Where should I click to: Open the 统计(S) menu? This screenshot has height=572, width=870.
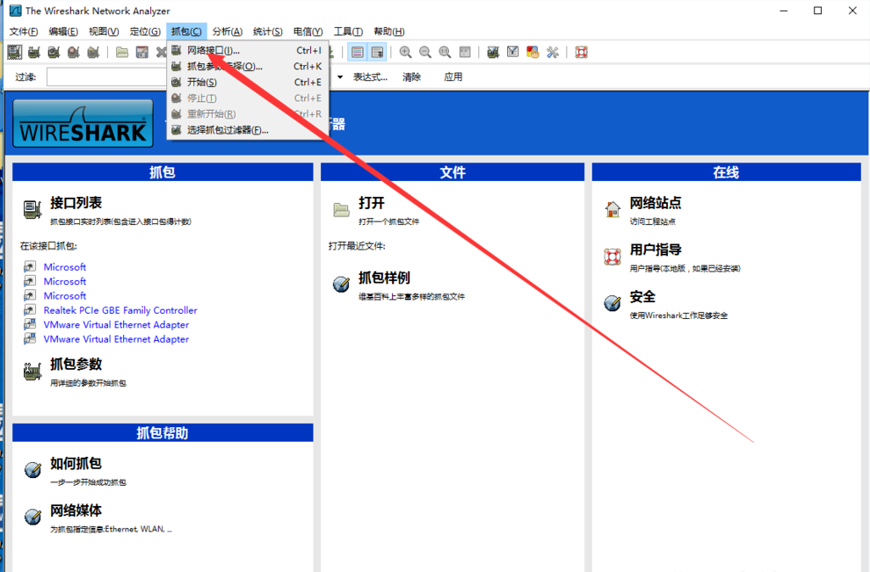(267, 30)
